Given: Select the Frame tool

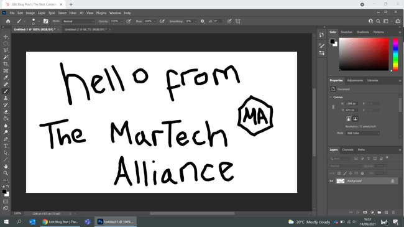Looking at the screenshot, I should [6, 71].
